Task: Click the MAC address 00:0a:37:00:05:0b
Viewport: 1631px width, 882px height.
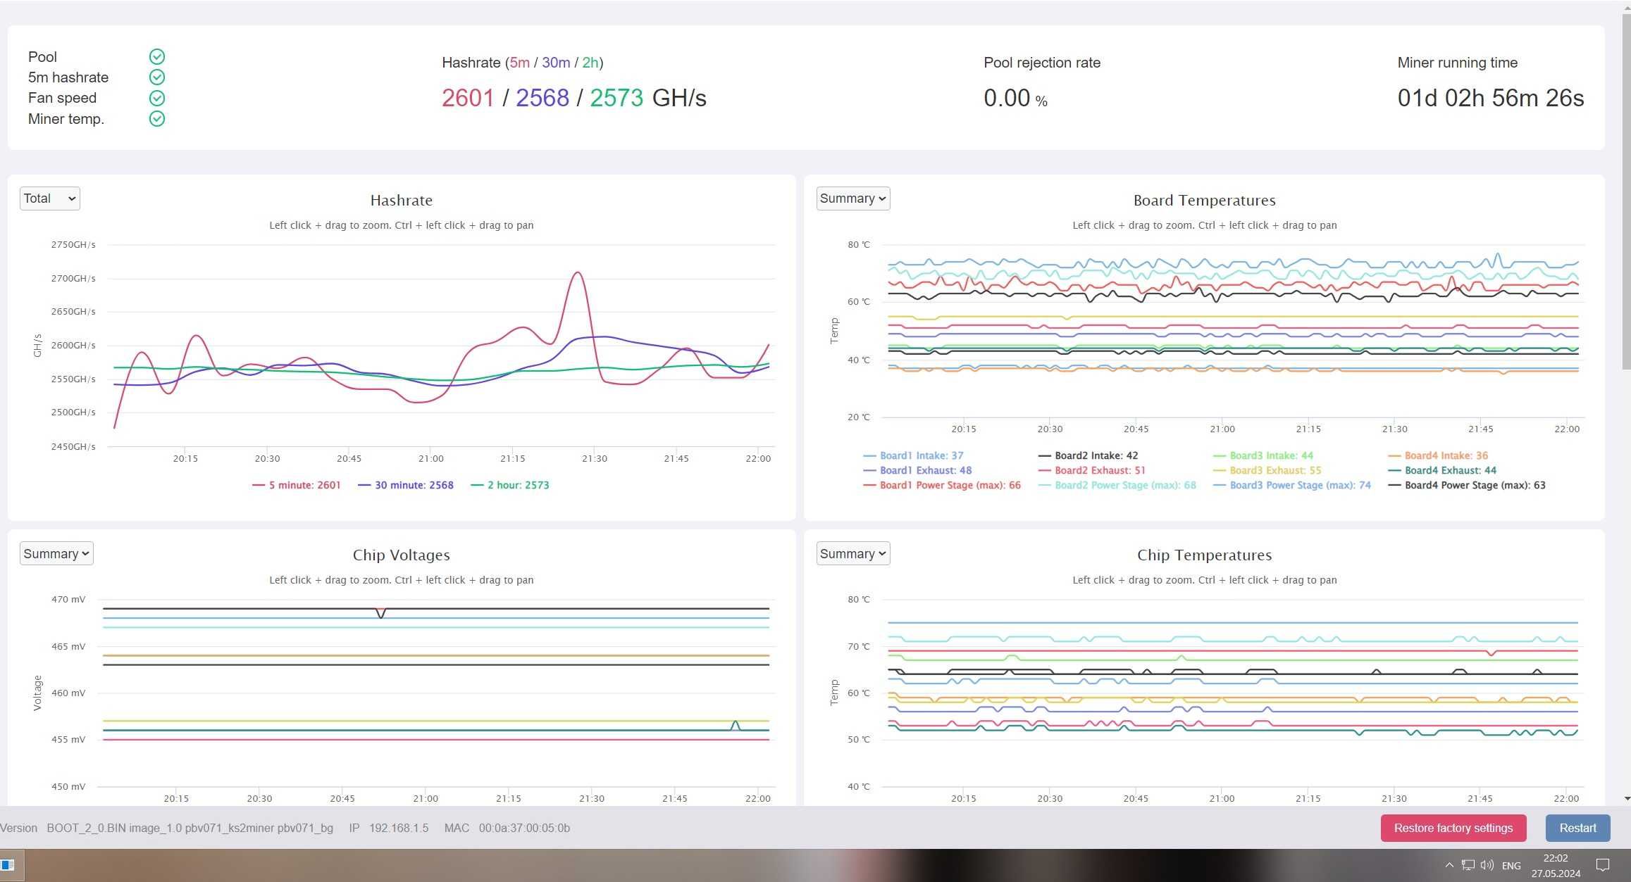Action: click(x=524, y=828)
